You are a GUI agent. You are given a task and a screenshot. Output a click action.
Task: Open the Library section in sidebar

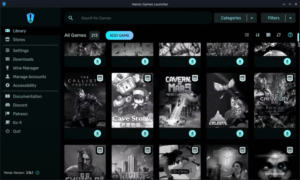tap(30, 31)
